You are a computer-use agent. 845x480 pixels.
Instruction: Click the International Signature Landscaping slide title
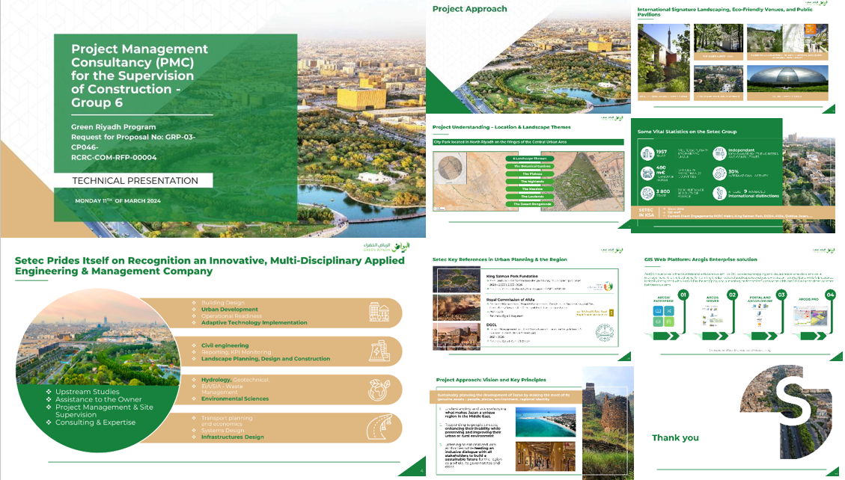click(x=724, y=12)
